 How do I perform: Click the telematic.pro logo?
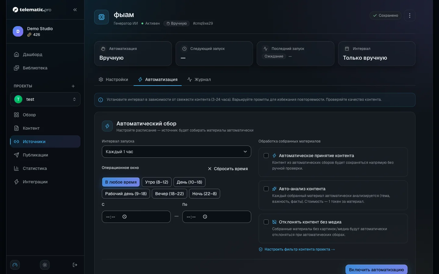pos(32,10)
